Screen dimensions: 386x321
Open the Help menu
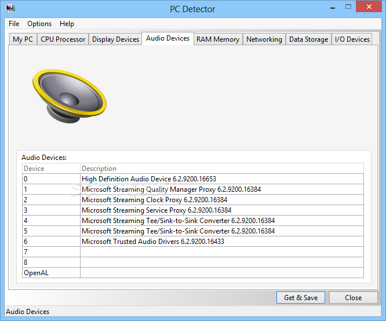pyautogui.click(x=67, y=24)
